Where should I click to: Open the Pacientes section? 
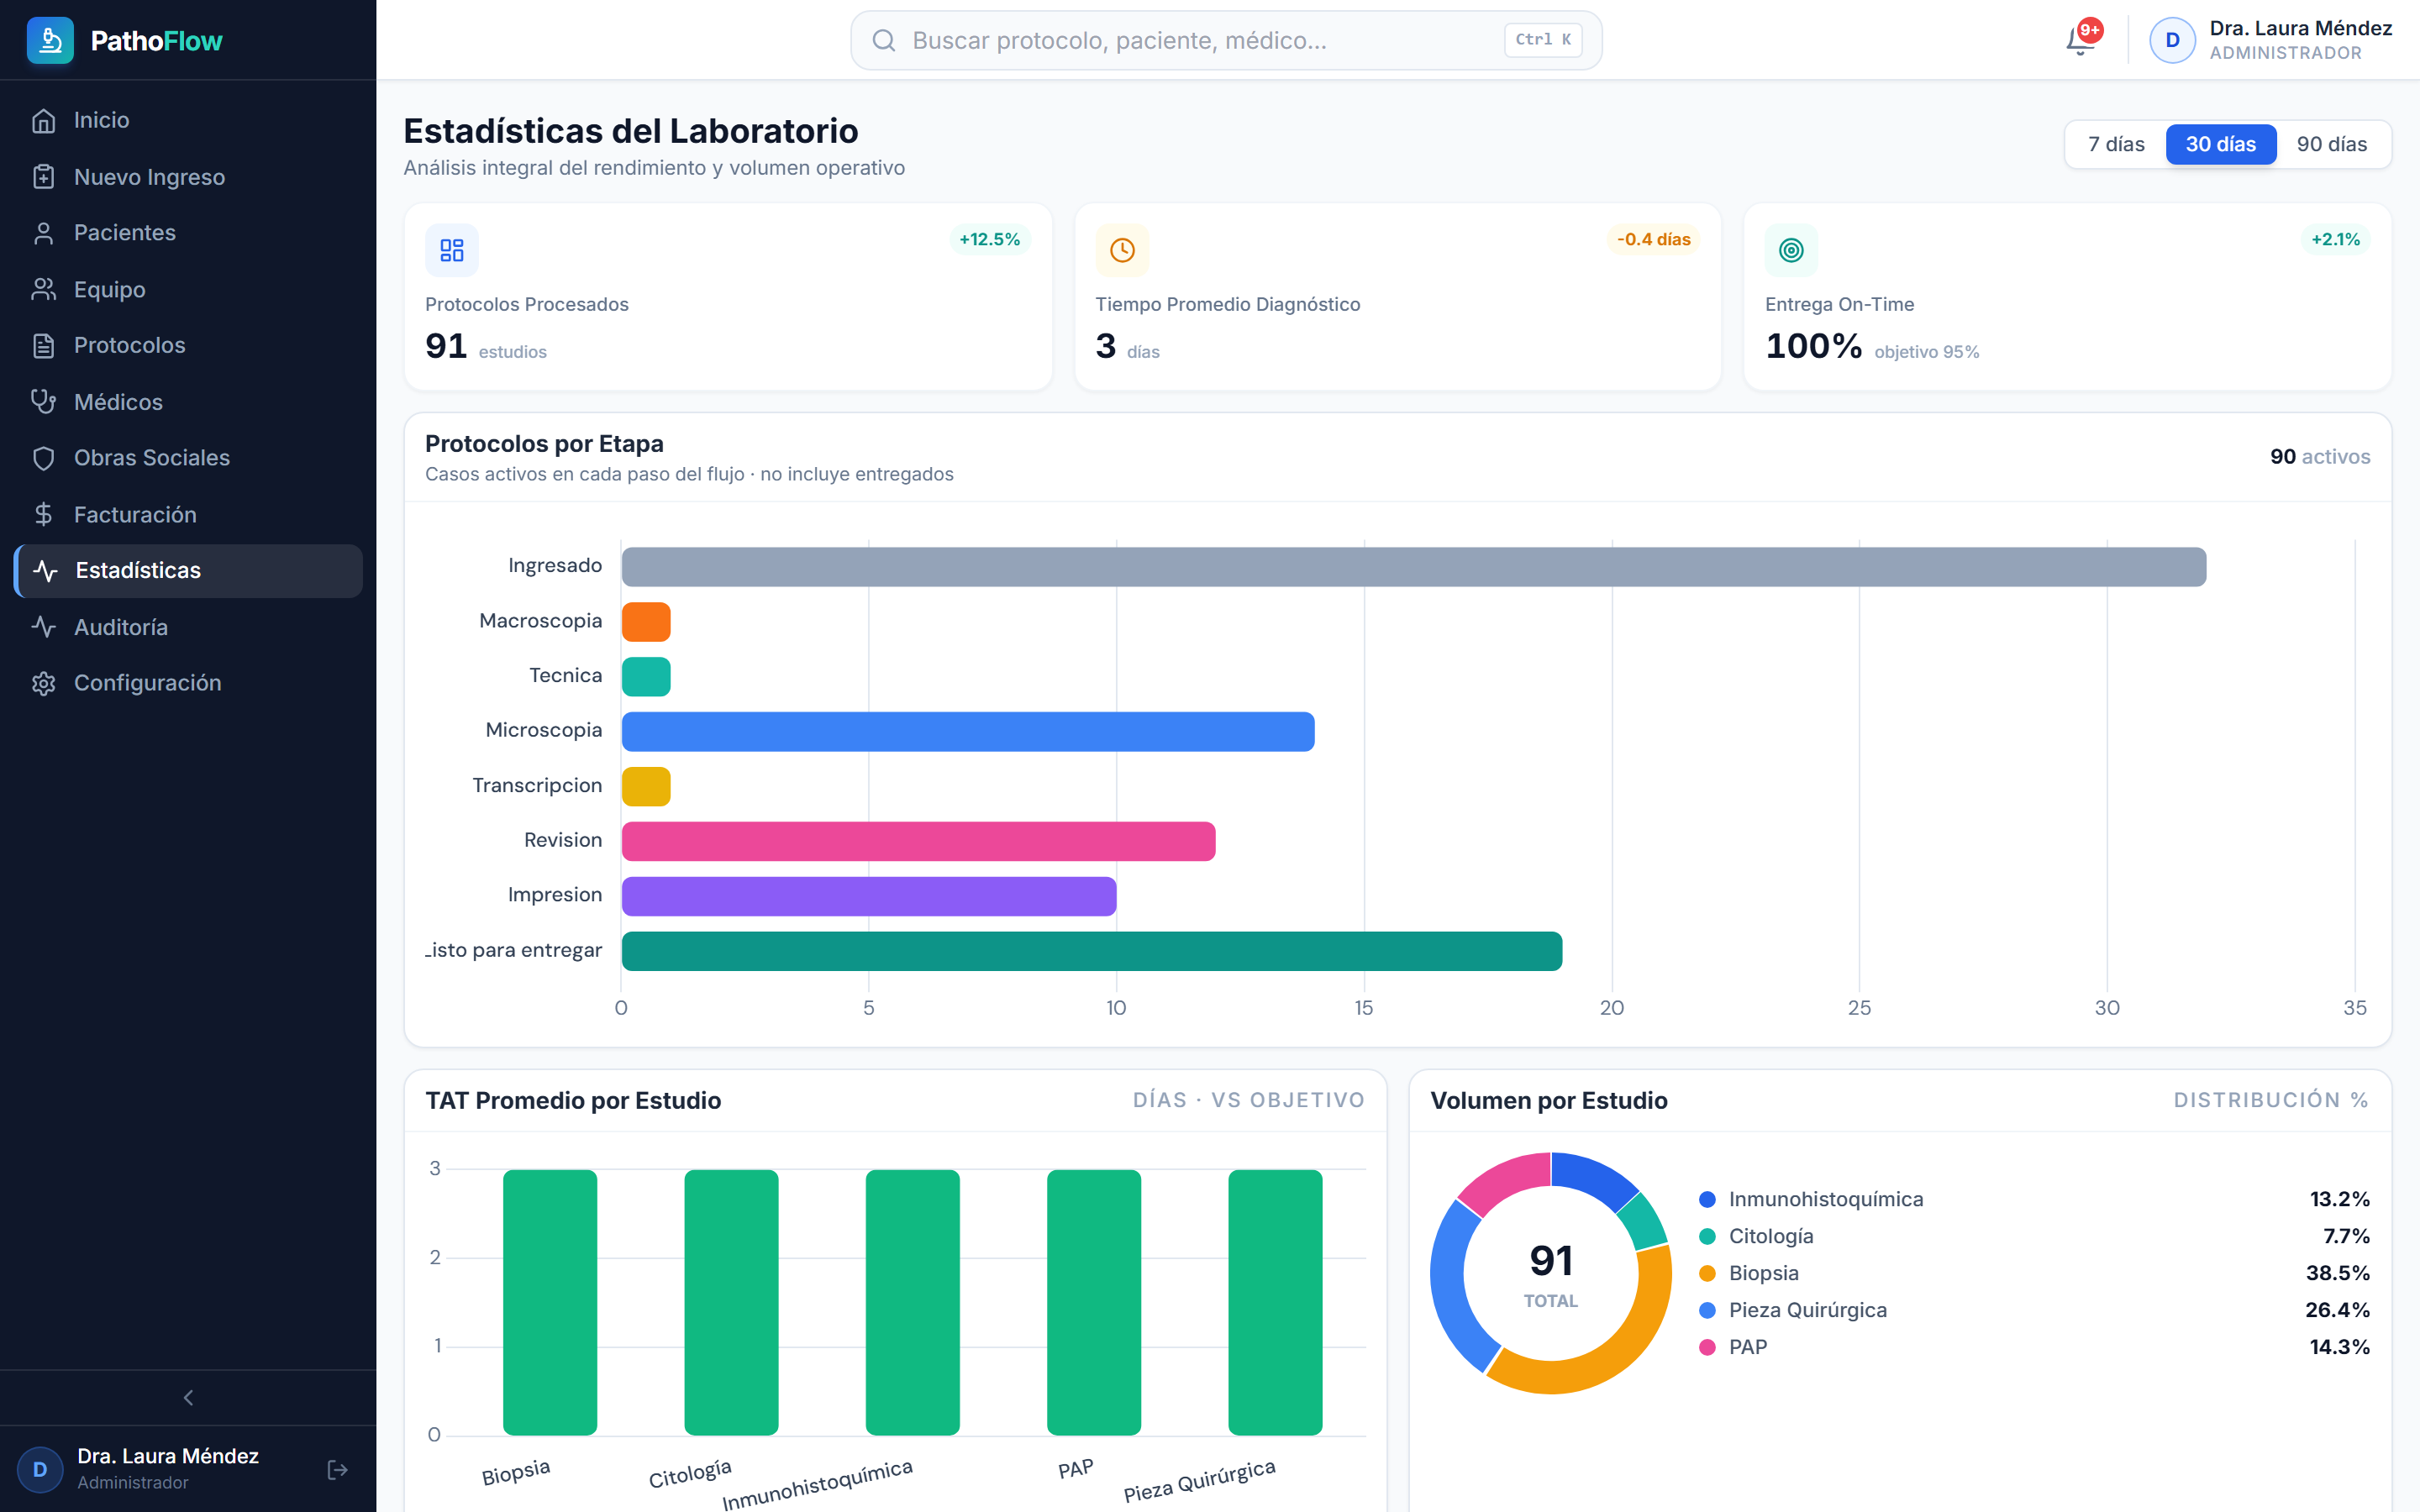pos(188,233)
